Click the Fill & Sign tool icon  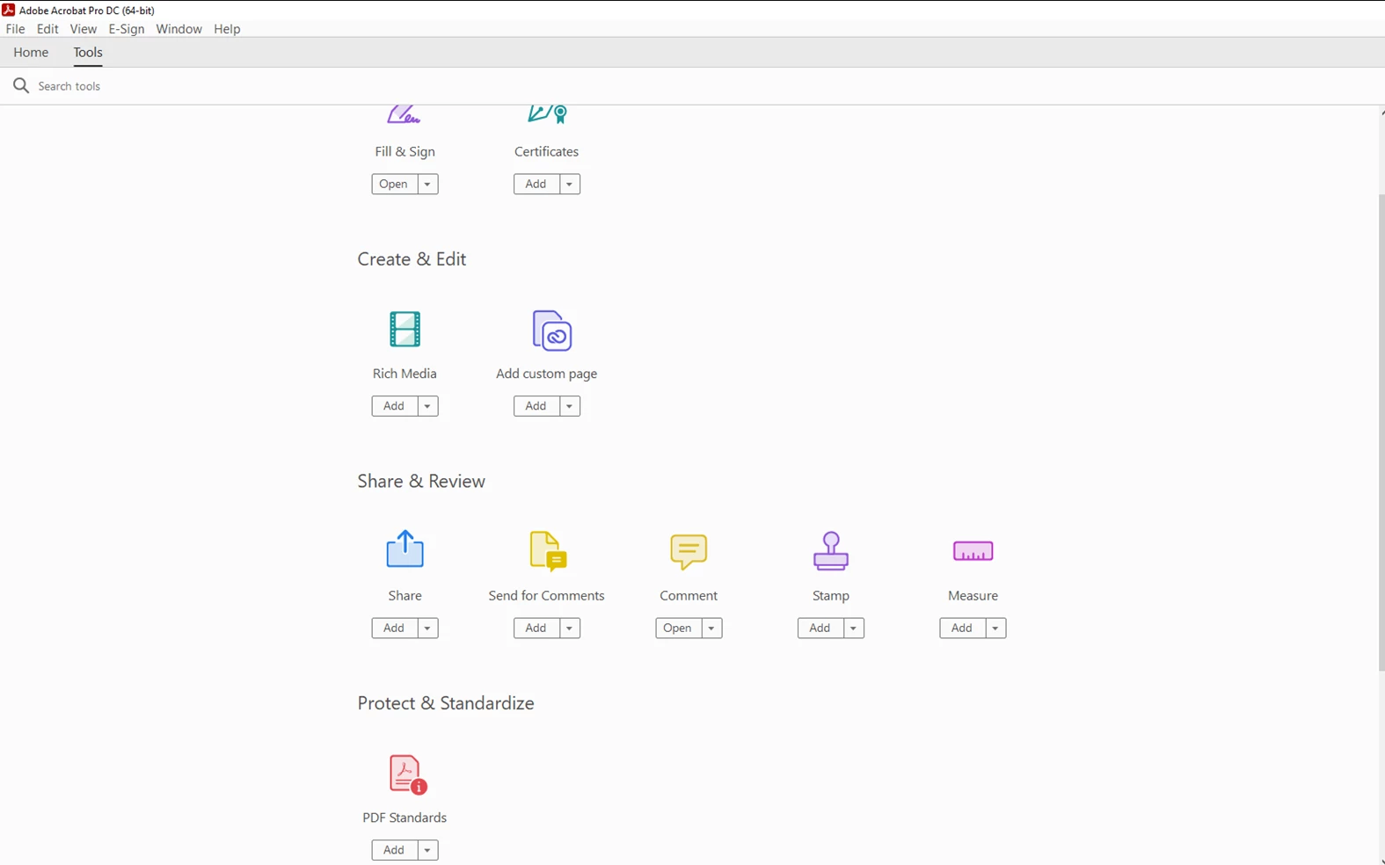[x=404, y=114]
